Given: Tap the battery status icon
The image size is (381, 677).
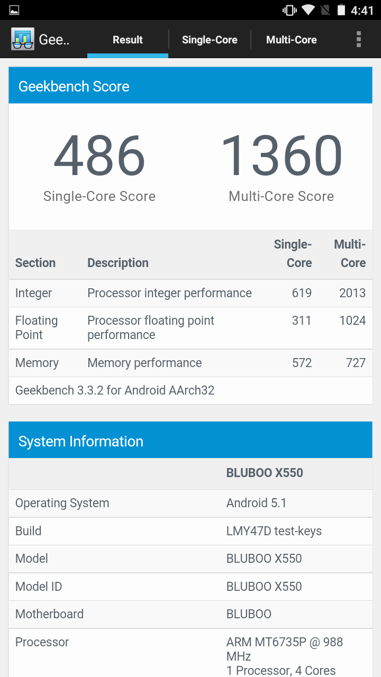Looking at the screenshot, I should click(x=341, y=10).
